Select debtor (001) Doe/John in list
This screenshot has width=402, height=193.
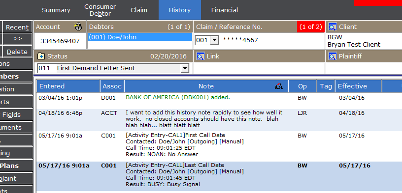pyautogui.click(x=140, y=37)
